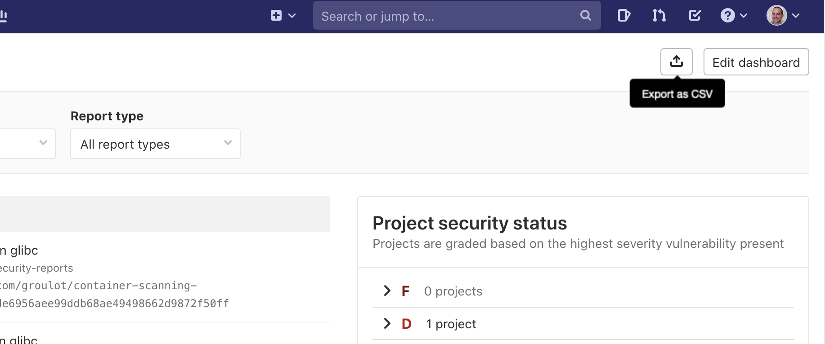This screenshot has width=825, height=344.
Task: Open your to-do list
Action: [695, 15]
